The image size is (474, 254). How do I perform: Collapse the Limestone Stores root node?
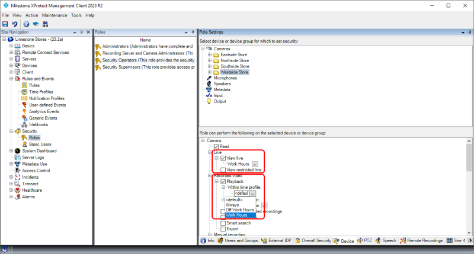click(x=4, y=39)
